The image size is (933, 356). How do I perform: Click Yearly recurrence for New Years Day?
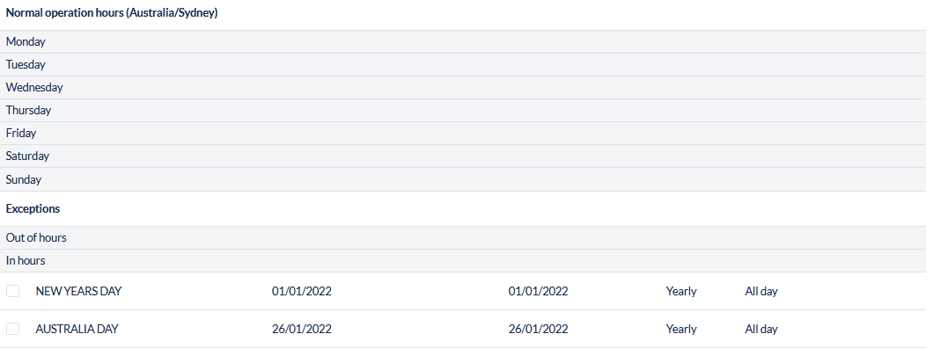(x=681, y=291)
